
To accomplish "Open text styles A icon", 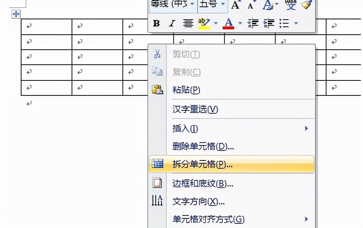I will (x=268, y=5).
